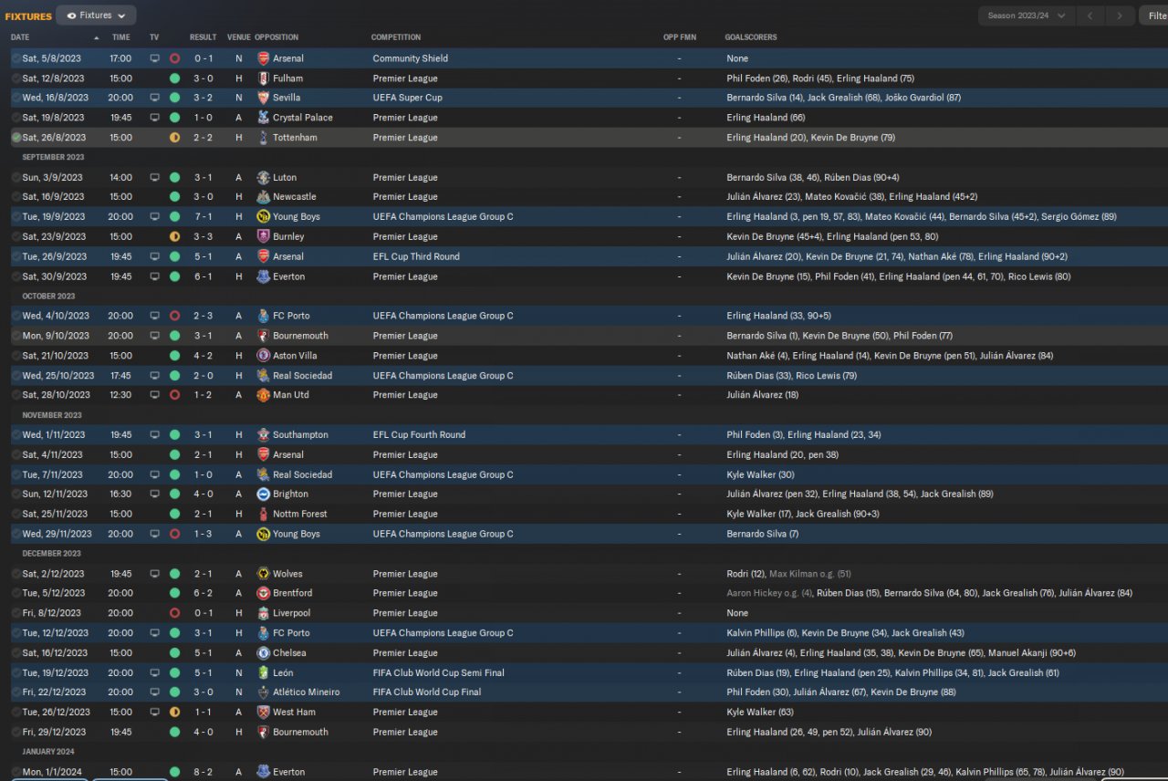Sort by the COMPETITION column header
The image size is (1168, 781).
396,37
